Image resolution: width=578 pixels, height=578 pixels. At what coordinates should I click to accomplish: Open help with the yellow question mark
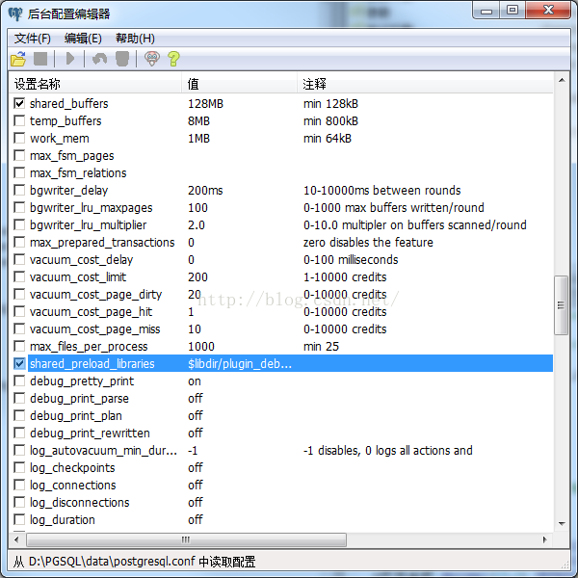tap(173, 59)
